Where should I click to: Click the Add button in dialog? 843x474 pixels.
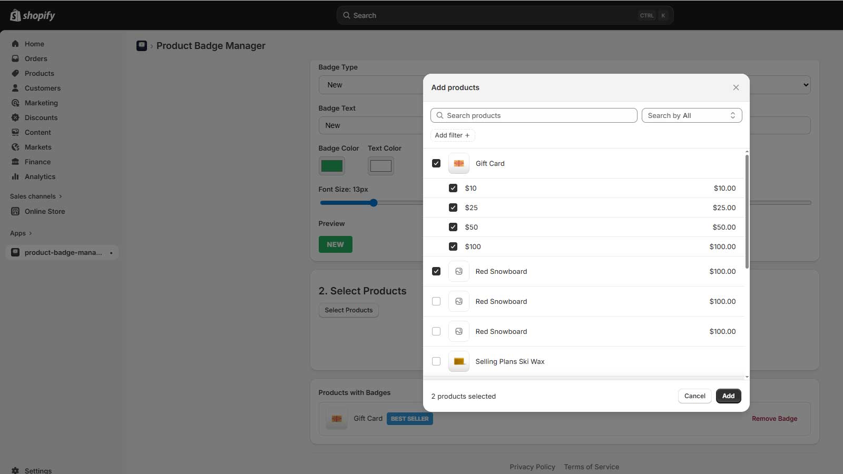728,396
